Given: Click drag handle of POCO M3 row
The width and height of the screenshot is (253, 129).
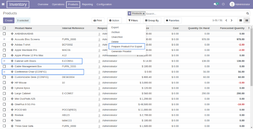Looking at the screenshot, I should (12, 110).
